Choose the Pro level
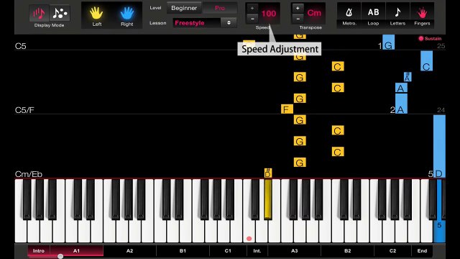 [220, 8]
